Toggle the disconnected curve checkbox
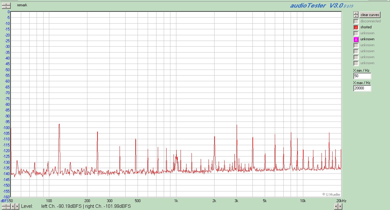The height and width of the screenshot is (210, 390). pos(356,21)
